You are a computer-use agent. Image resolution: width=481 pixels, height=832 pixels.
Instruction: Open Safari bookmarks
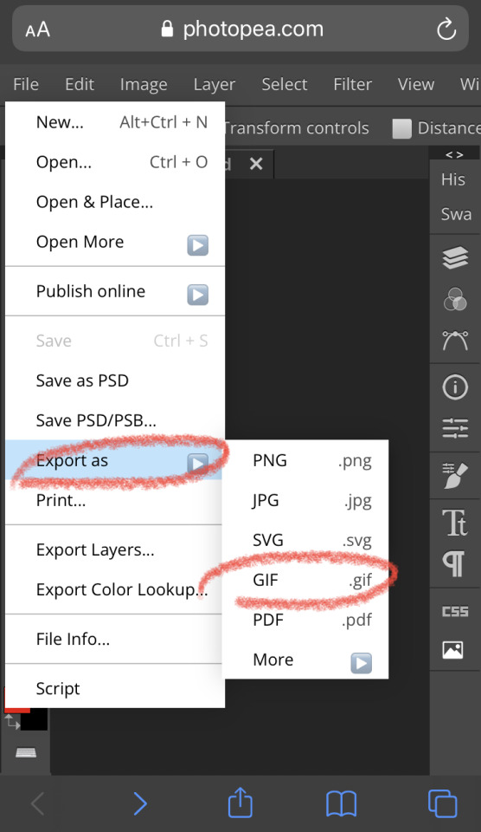pos(341,804)
